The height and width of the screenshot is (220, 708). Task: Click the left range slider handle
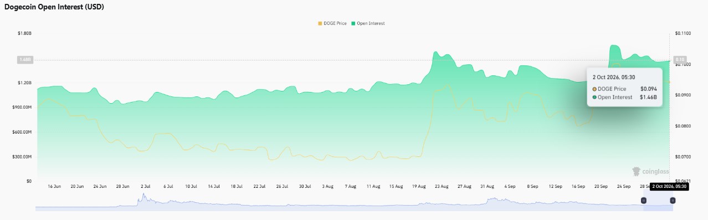[644, 200]
